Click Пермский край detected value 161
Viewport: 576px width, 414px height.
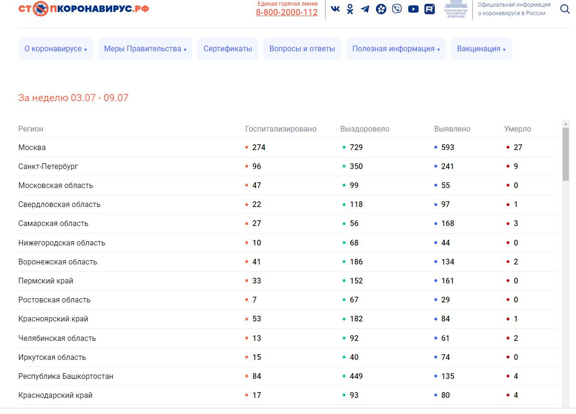point(448,281)
